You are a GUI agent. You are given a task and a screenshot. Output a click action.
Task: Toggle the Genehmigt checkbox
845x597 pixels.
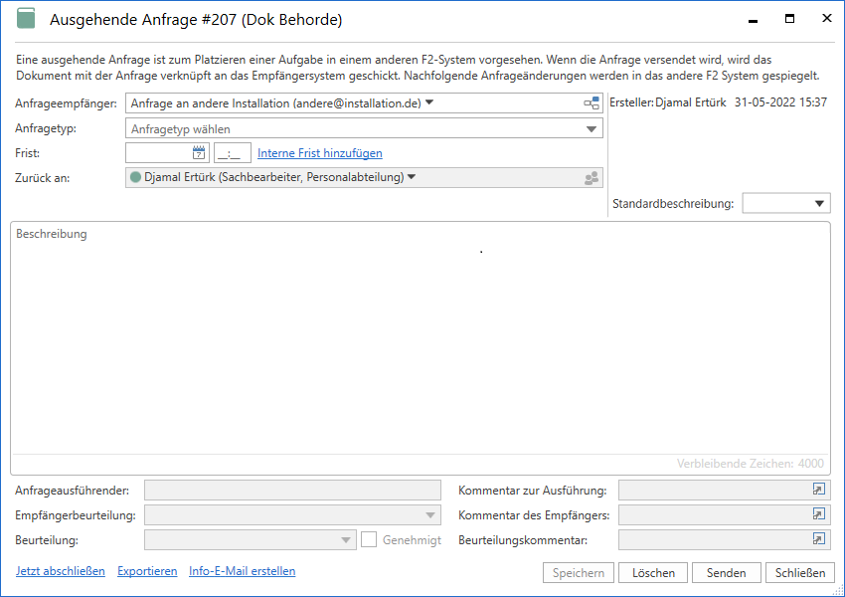369,539
